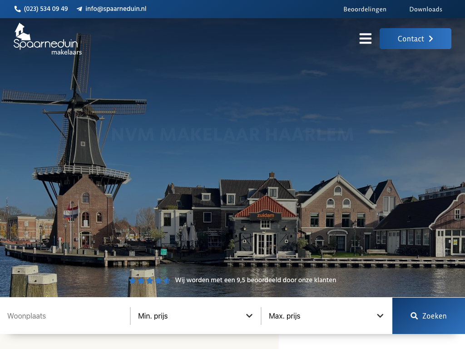Image resolution: width=465 pixels, height=349 pixels.
Task: Click the paper plane email icon
Action: coord(79,9)
